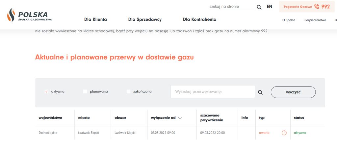
Task: Click the Wyszukaj przerwę/awarię input field
Action: pyautogui.click(x=213, y=92)
